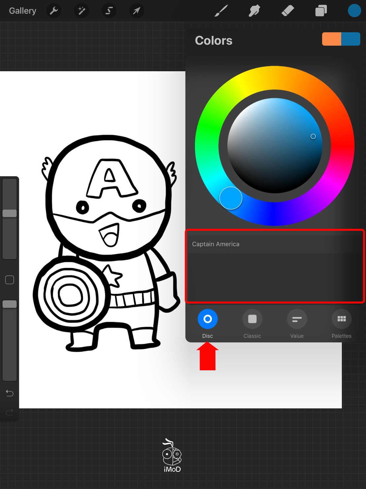Return to Gallery

[x=22, y=11]
